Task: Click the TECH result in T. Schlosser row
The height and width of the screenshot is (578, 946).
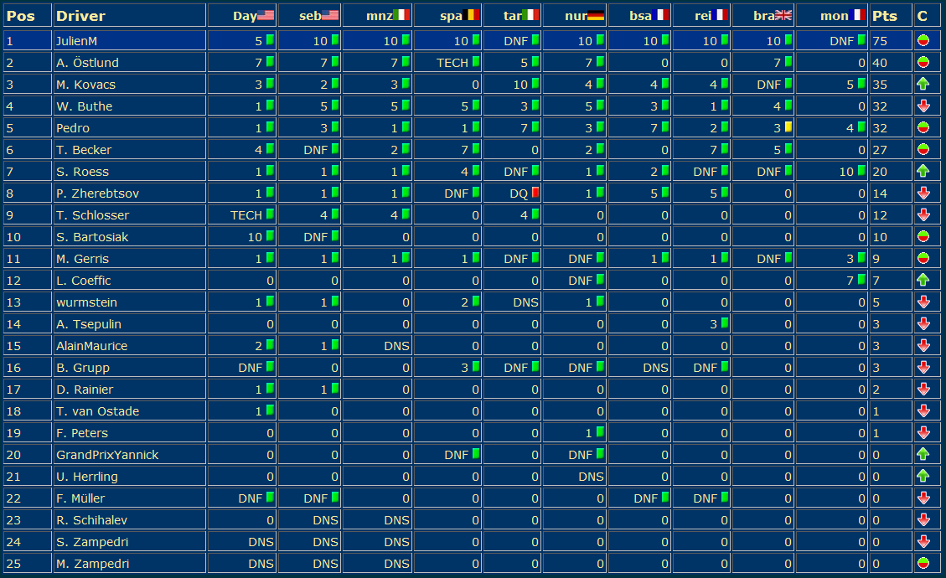Action: 246,215
